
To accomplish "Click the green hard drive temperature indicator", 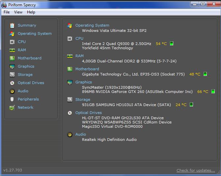I will (x=191, y=104).
